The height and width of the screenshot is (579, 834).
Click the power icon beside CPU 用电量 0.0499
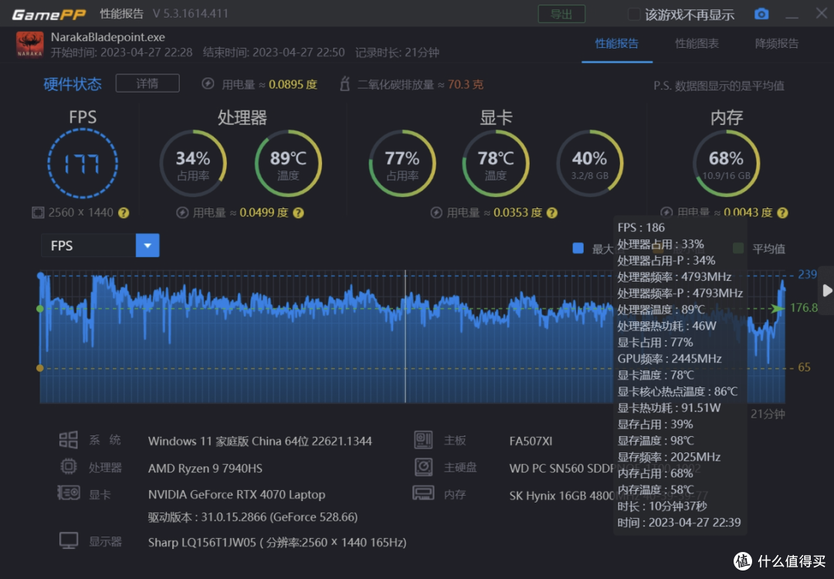pos(182,212)
